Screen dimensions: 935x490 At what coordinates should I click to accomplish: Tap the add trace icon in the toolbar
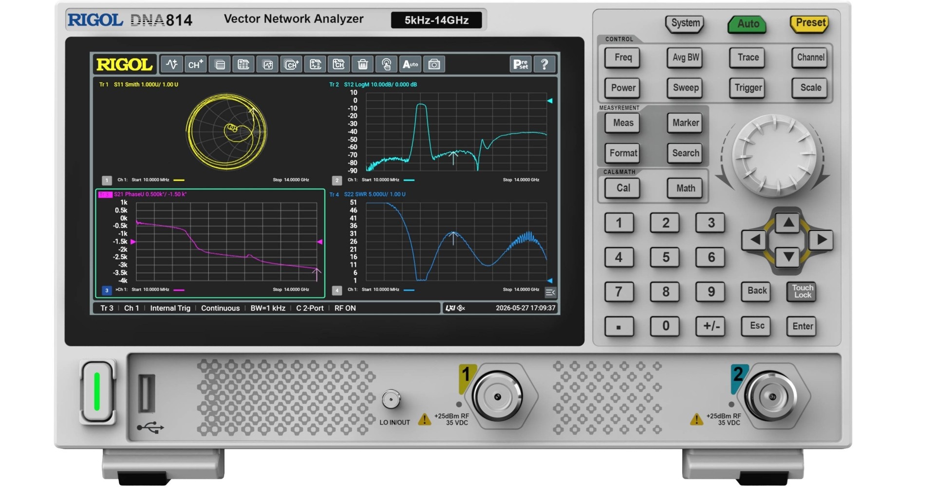click(172, 64)
